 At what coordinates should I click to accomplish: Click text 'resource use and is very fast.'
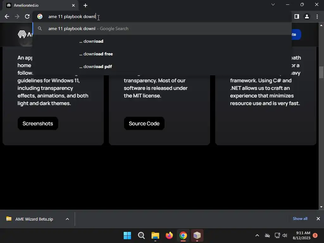[265, 103]
